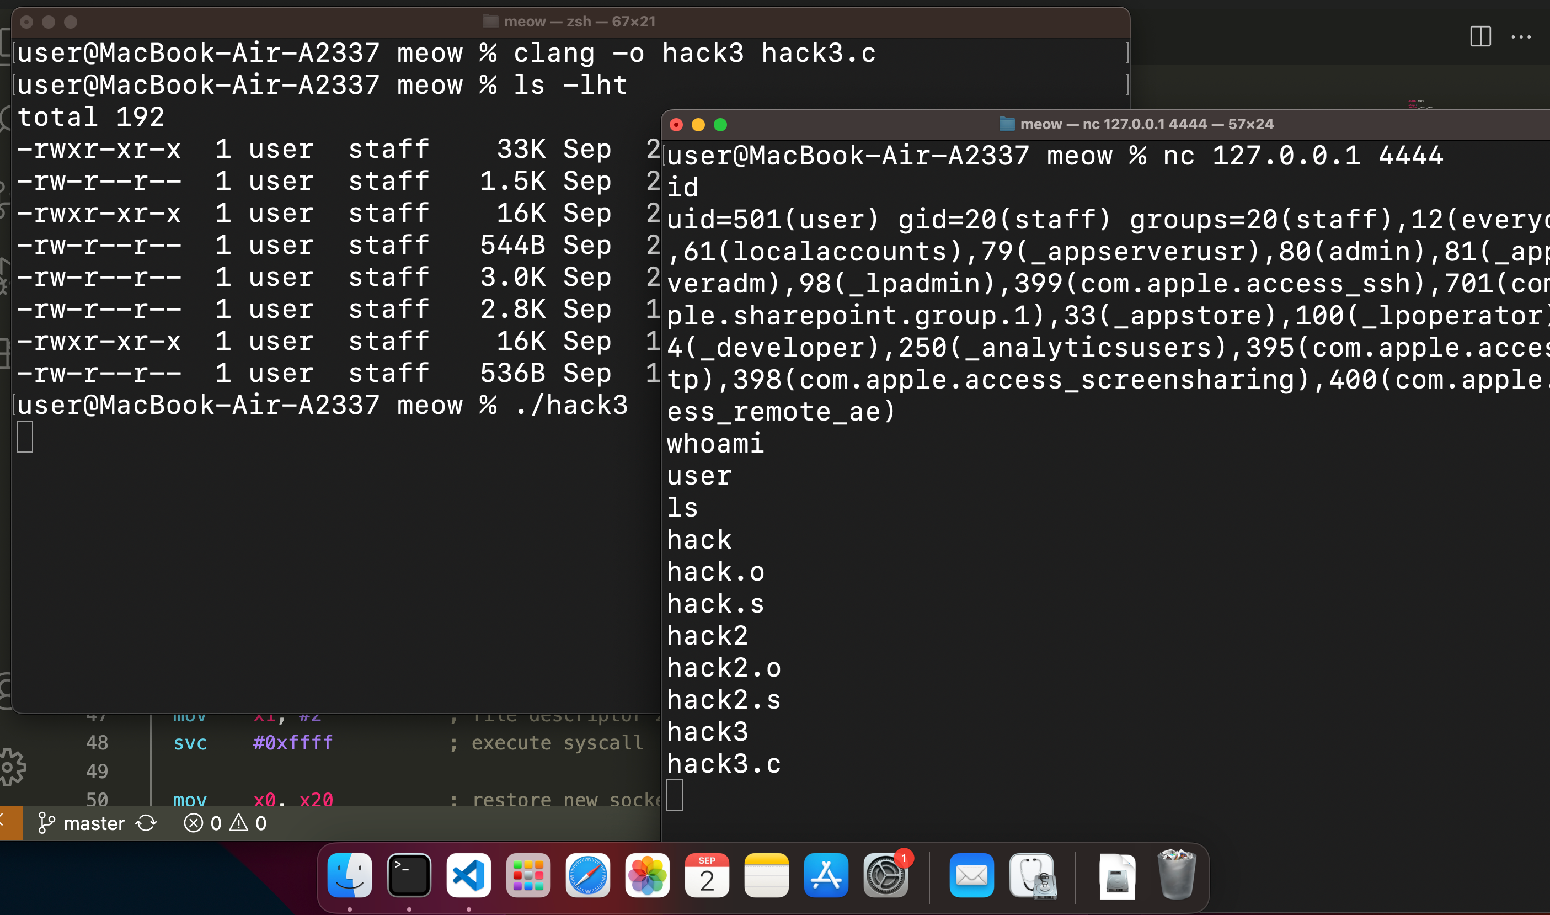This screenshot has height=915, width=1550.
Task: Open the Trash in the dock
Action: coord(1177,875)
